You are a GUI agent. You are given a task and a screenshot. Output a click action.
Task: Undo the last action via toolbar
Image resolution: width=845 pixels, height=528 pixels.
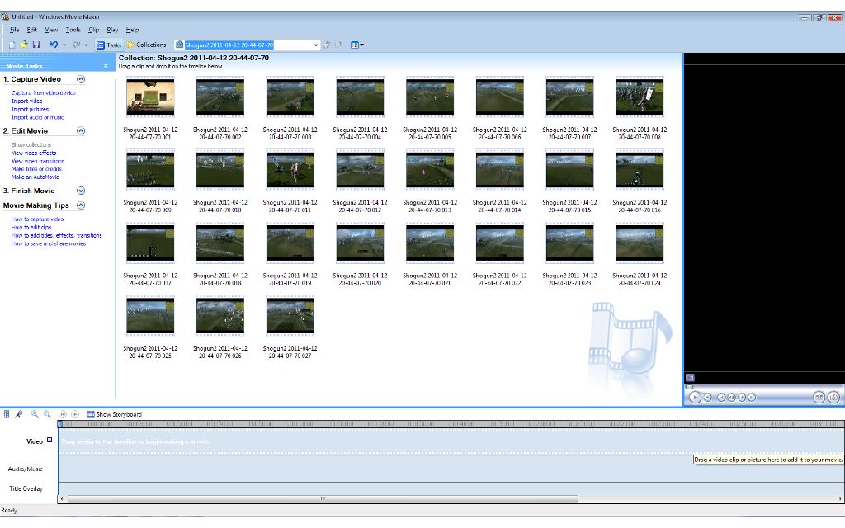click(54, 45)
